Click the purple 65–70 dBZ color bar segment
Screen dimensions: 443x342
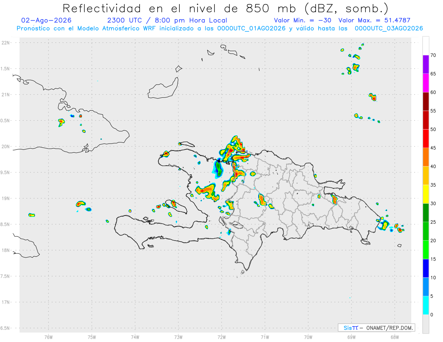(426, 65)
